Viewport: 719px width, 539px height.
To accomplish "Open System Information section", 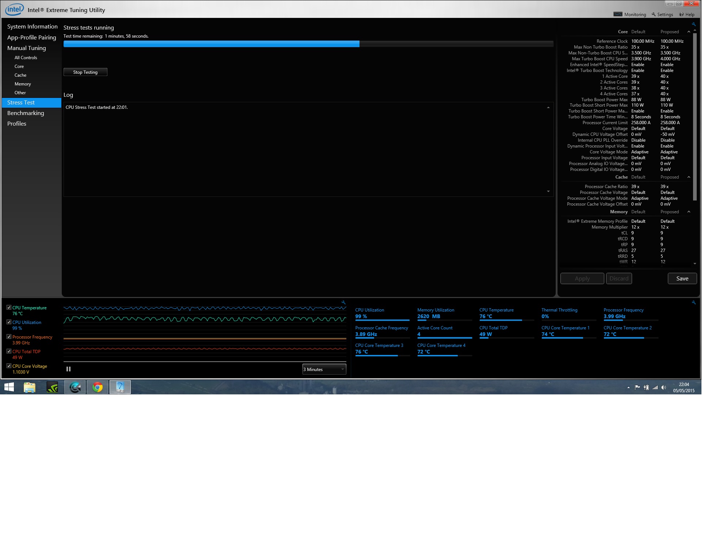I will (x=33, y=27).
